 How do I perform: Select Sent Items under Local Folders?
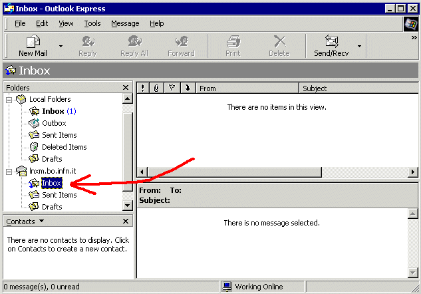pyautogui.click(x=59, y=135)
